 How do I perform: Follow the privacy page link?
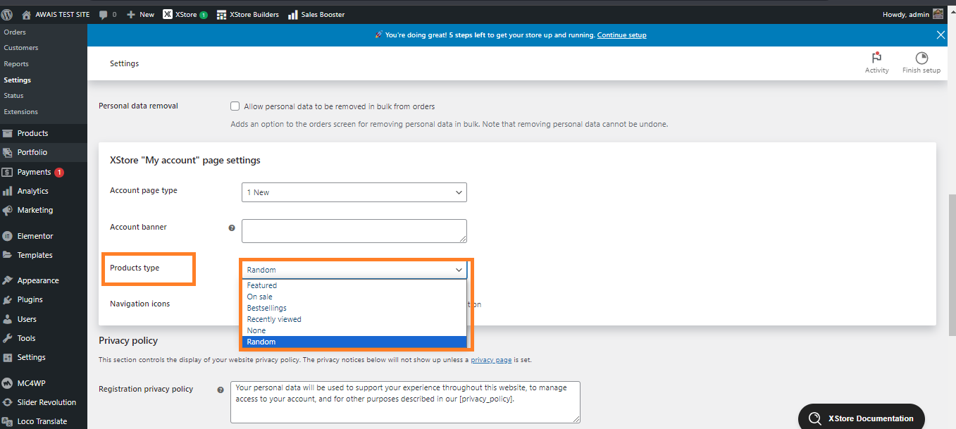(491, 360)
